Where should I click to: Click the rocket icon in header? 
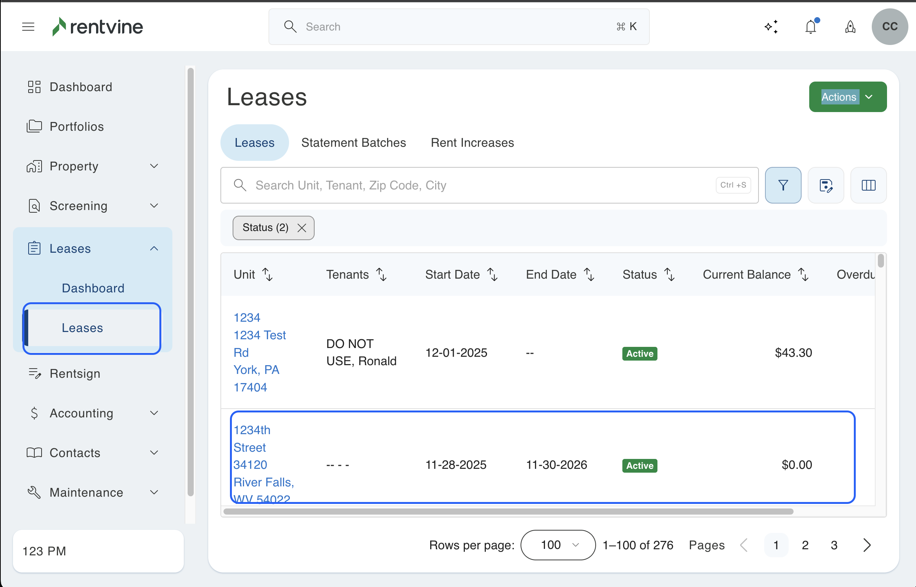(x=850, y=27)
